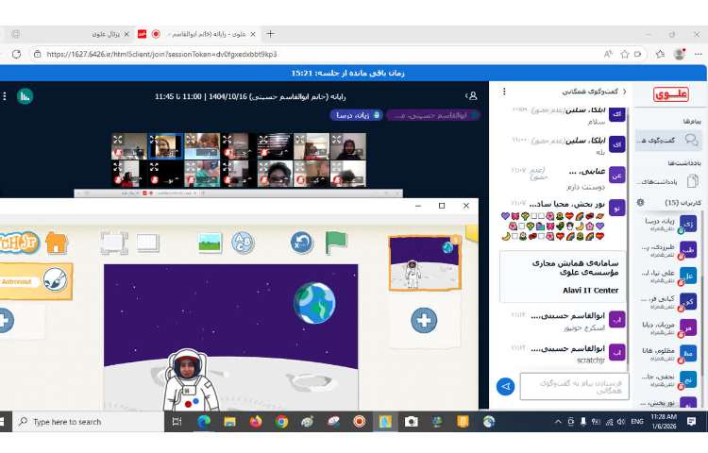This screenshot has width=708, height=453.
Task: Open the browser profile avatar
Action: (680, 54)
